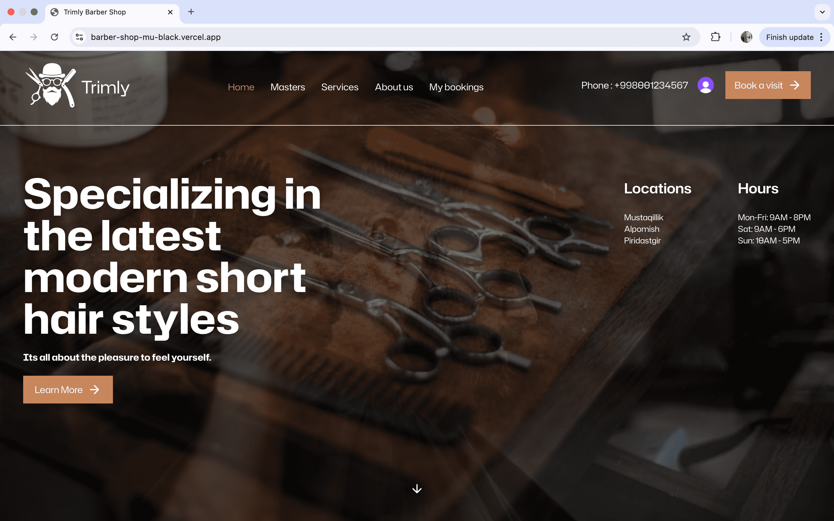This screenshot has height=521, width=834.
Task: View site information icon in address bar
Action: 80,37
